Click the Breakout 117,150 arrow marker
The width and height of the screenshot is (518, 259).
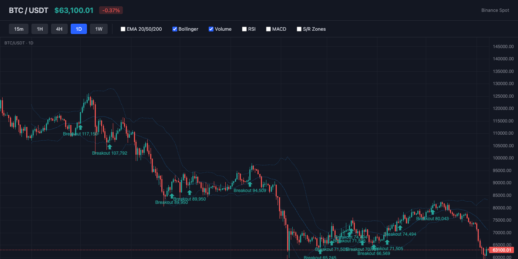pyautogui.click(x=80, y=127)
